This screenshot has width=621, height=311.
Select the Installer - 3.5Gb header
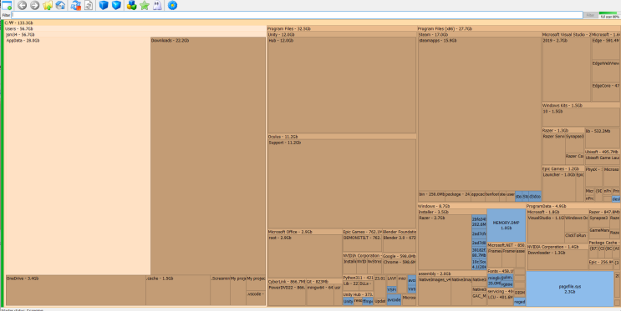tap(452, 213)
